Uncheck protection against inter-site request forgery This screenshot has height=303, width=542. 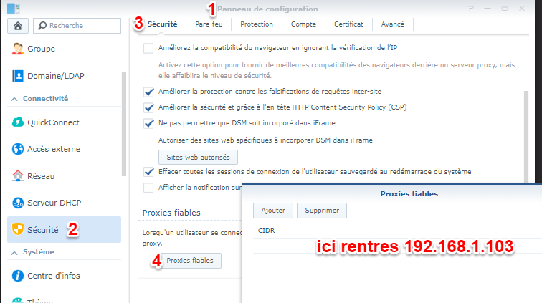pyautogui.click(x=148, y=92)
